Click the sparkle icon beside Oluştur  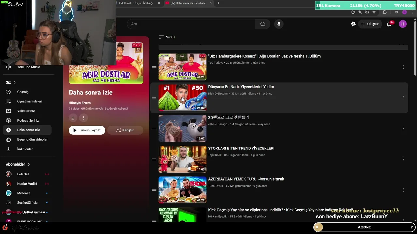[x=353, y=24]
